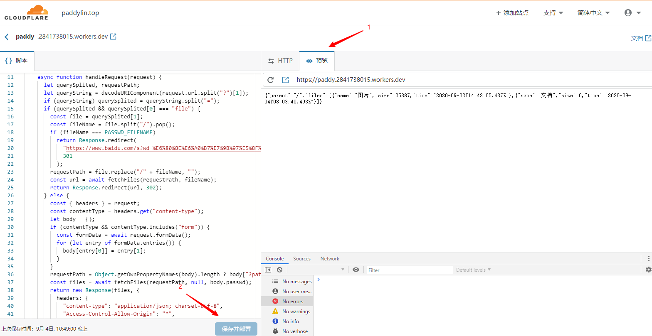Open the 文档 documentation link
The width and height of the screenshot is (652, 336).
coord(641,38)
